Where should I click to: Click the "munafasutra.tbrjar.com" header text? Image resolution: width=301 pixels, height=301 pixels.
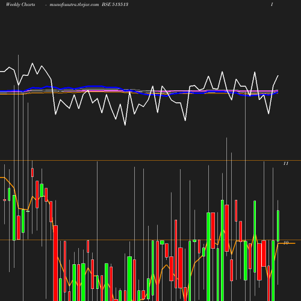[x=74, y=5]
